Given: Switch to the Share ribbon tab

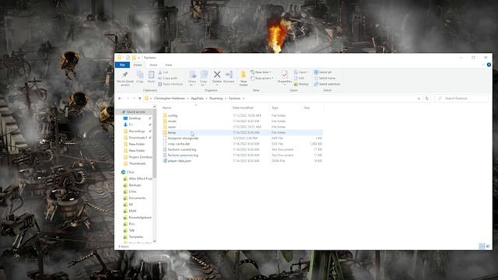Looking at the screenshot, I should [x=153, y=65].
